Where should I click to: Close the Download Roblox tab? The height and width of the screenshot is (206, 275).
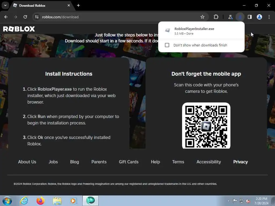[69, 5]
